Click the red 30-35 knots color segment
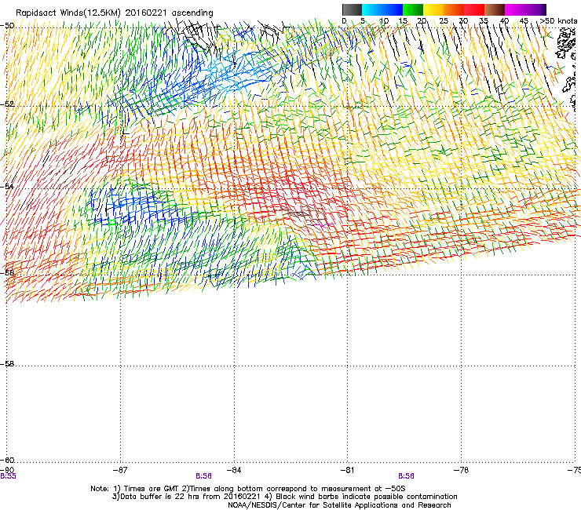The height and width of the screenshot is (510, 581). click(474, 9)
